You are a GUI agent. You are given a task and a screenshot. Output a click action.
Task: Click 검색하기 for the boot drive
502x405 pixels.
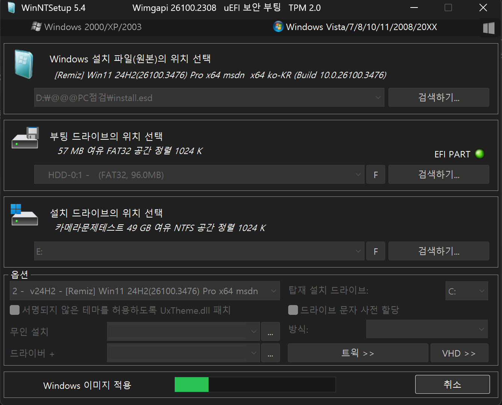[x=438, y=175]
